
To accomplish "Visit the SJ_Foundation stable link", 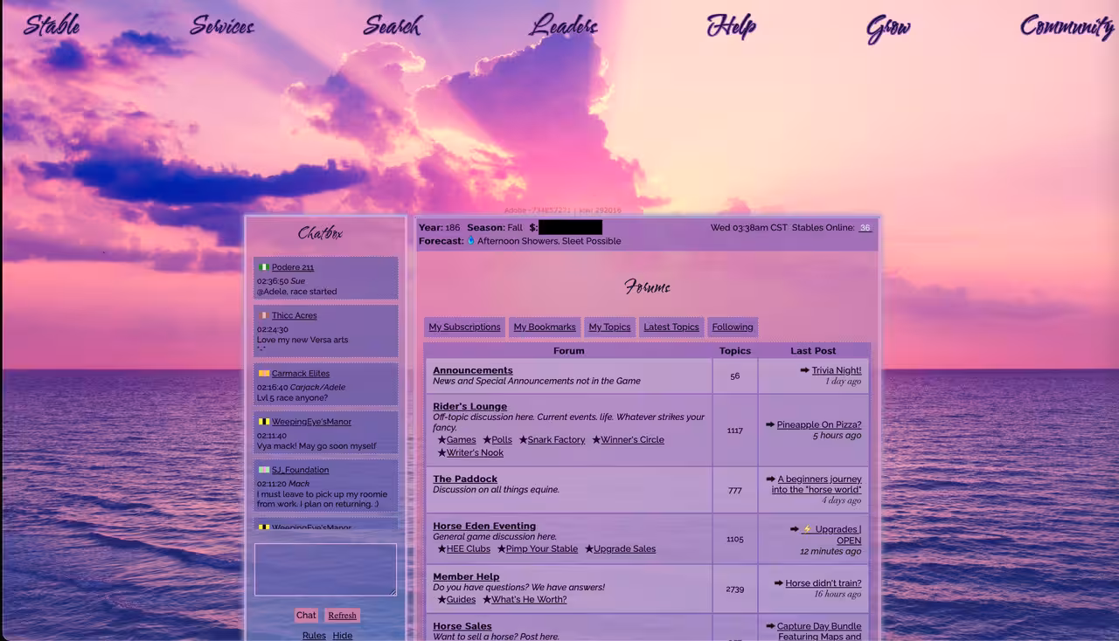I will [300, 470].
